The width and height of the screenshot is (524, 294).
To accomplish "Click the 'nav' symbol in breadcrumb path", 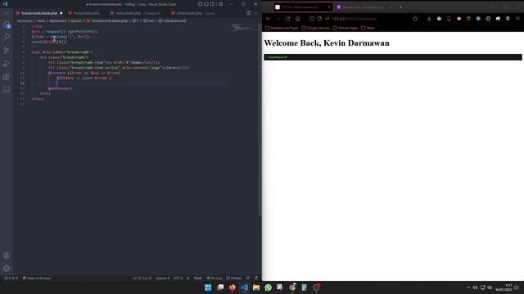I will tap(151, 20).
